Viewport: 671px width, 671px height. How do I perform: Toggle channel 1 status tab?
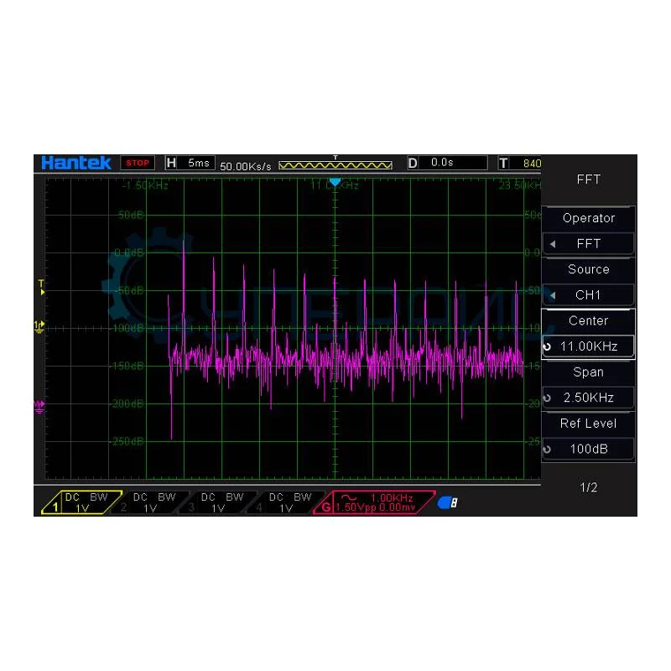81,502
